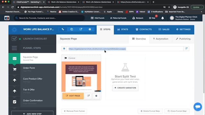Viewport: 205px width, 115px height.
Task: Click the browser address bar
Action: pyautogui.click(x=90, y=7)
